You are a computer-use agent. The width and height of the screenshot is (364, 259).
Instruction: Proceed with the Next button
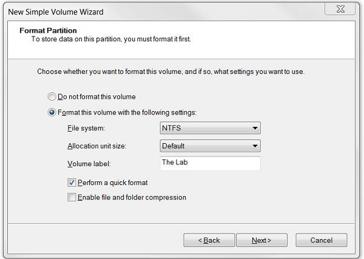261,240
